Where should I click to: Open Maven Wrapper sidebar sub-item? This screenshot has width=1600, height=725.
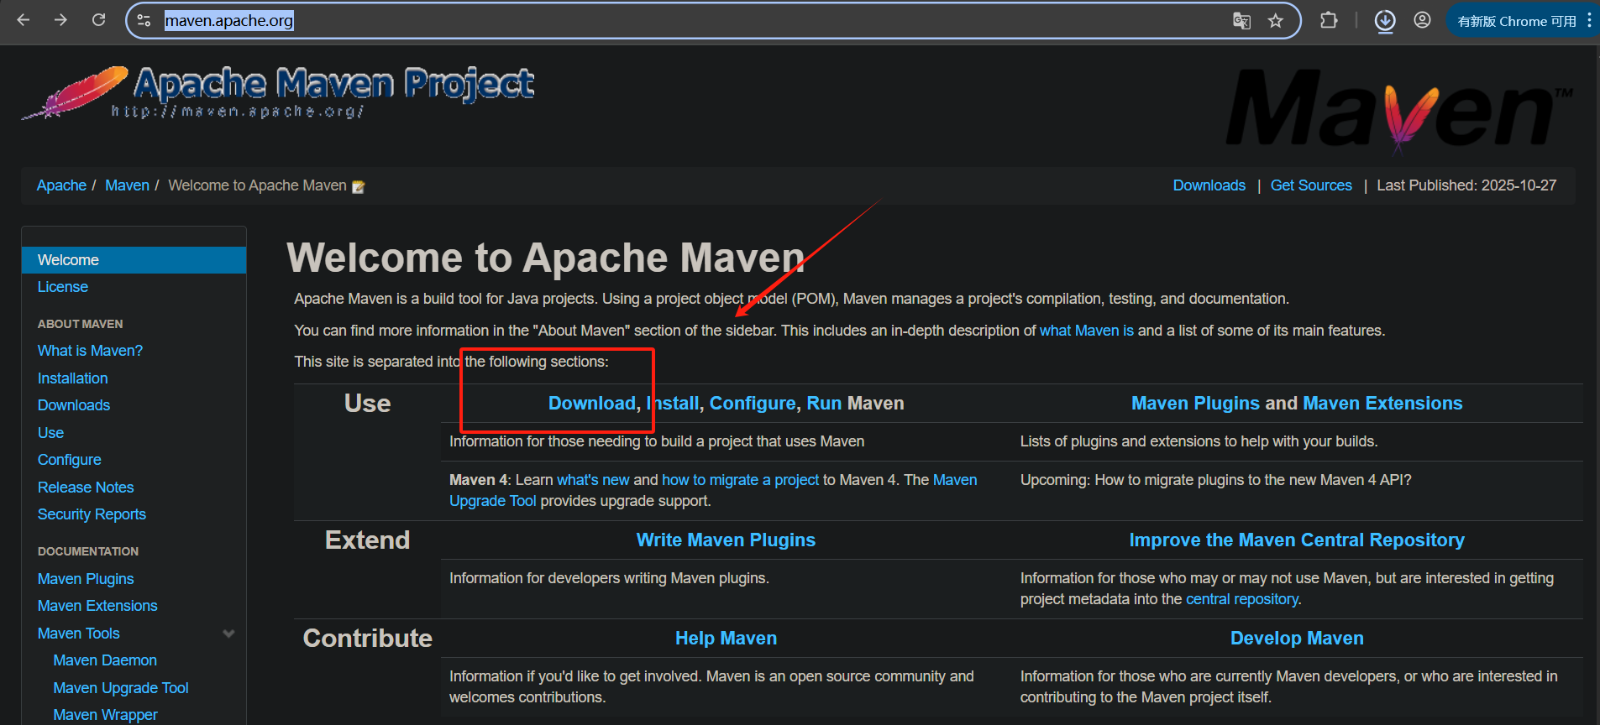pos(105,715)
